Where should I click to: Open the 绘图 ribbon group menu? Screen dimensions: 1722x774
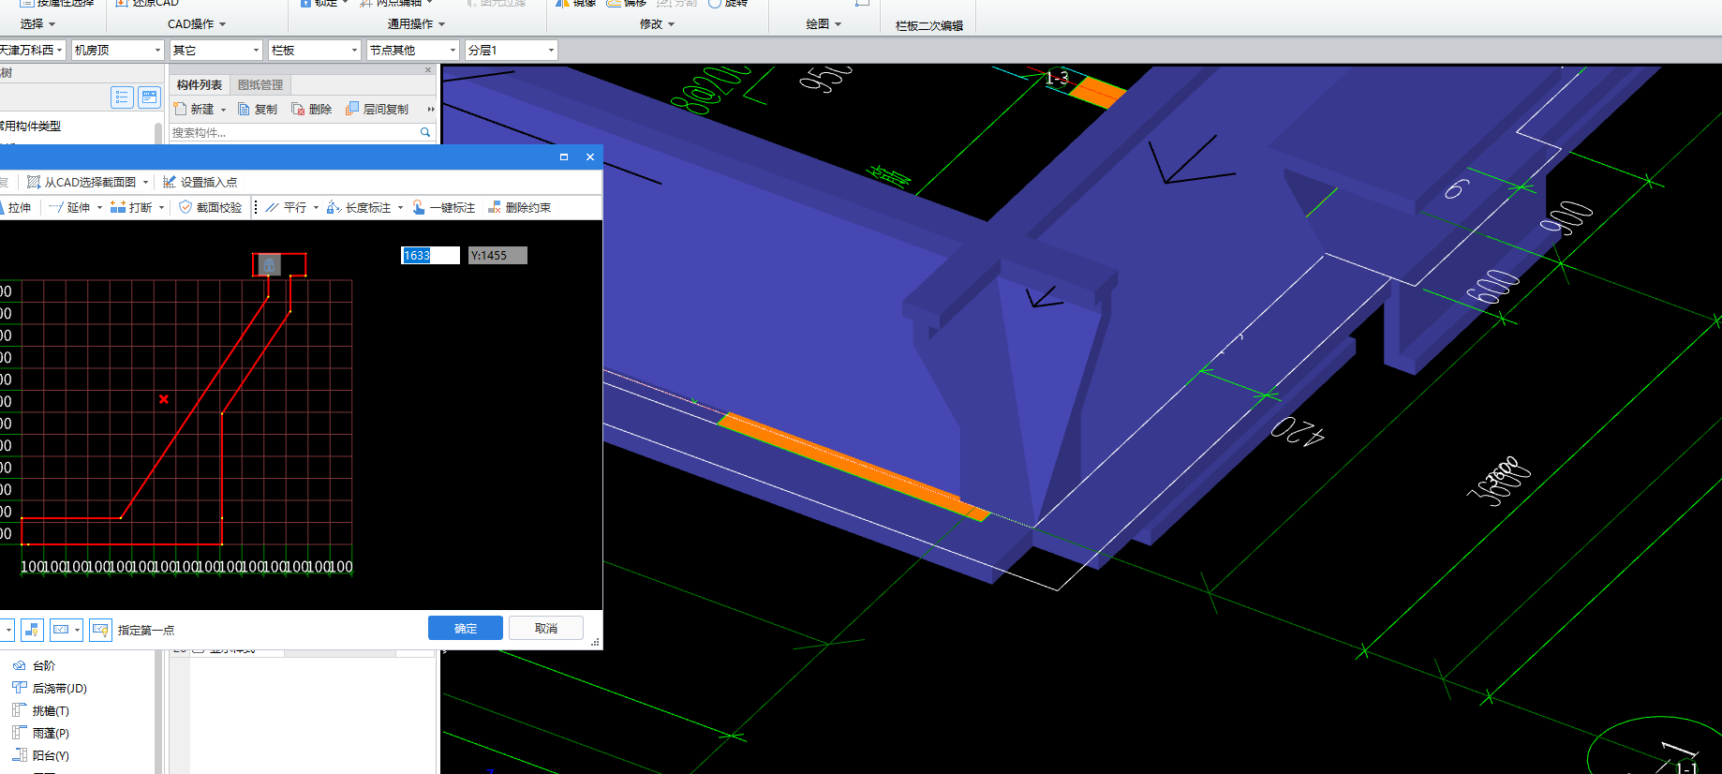[824, 23]
